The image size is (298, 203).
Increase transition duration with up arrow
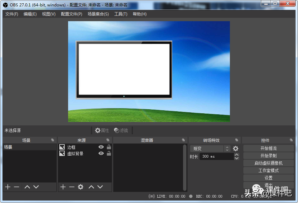coord(236,155)
